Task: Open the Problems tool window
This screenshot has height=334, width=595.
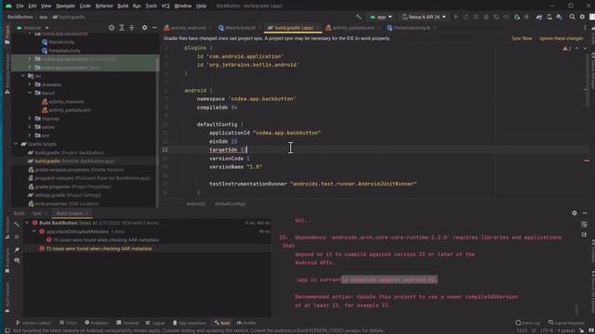Action: click(x=97, y=323)
